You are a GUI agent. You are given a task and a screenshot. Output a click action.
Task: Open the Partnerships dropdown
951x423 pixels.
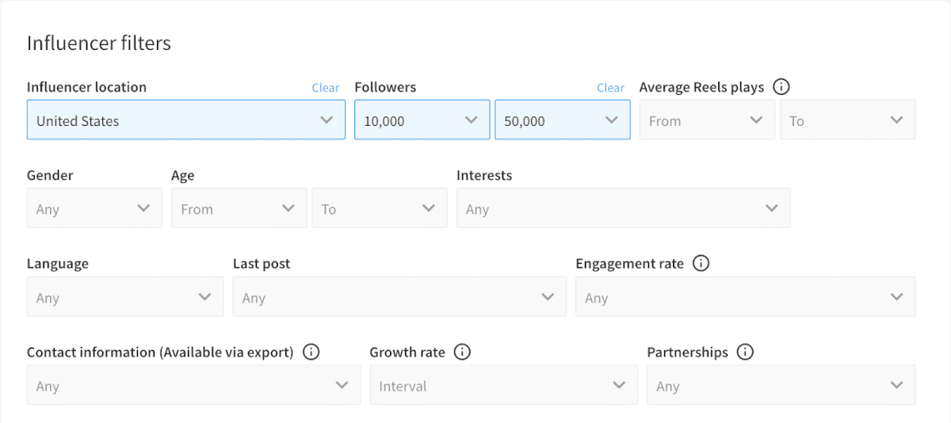[781, 386]
